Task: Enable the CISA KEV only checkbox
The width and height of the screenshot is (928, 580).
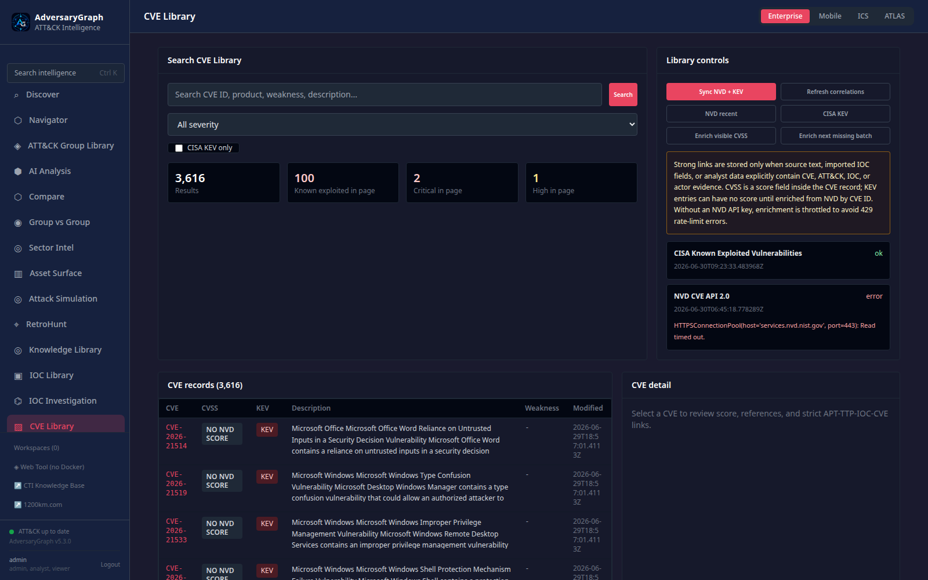Action: 179,148
